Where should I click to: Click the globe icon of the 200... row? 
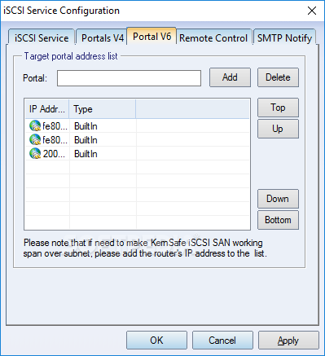point(35,154)
